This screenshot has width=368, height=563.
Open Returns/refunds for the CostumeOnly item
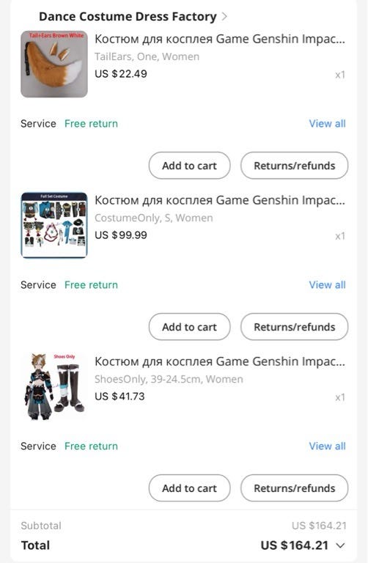click(x=295, y=327)
